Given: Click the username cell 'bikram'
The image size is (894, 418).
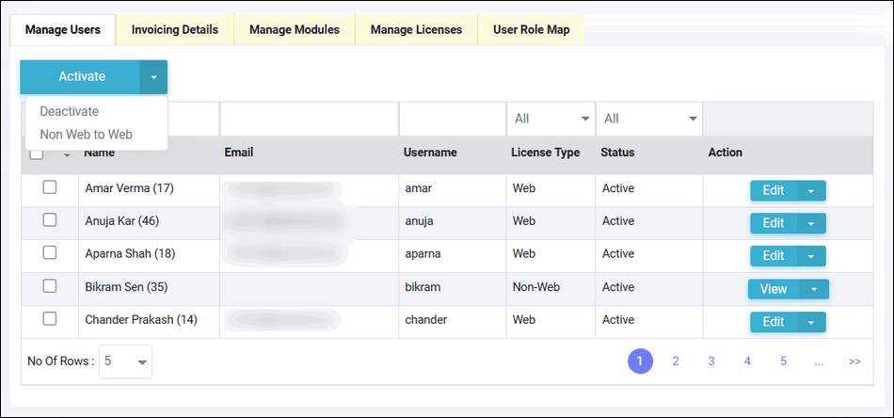Looking at the screenshot, I should [x=423, y=287].
